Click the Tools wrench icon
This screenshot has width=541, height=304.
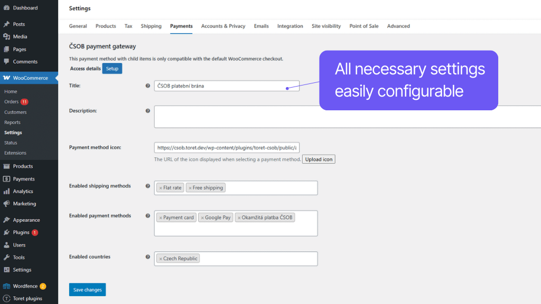point(6,258)
